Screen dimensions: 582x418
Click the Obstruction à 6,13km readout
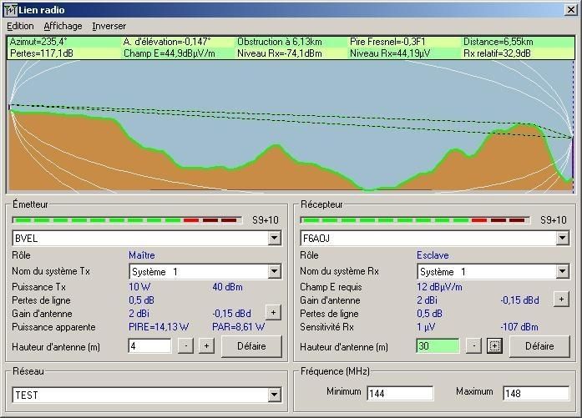tap(280, 42)
